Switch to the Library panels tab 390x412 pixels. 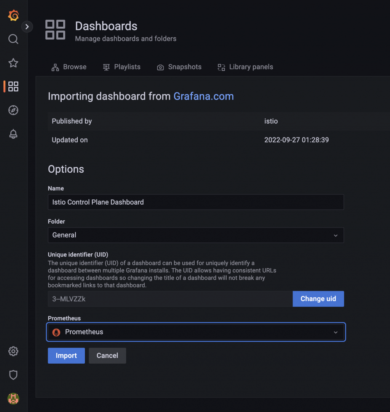point(246,67)
